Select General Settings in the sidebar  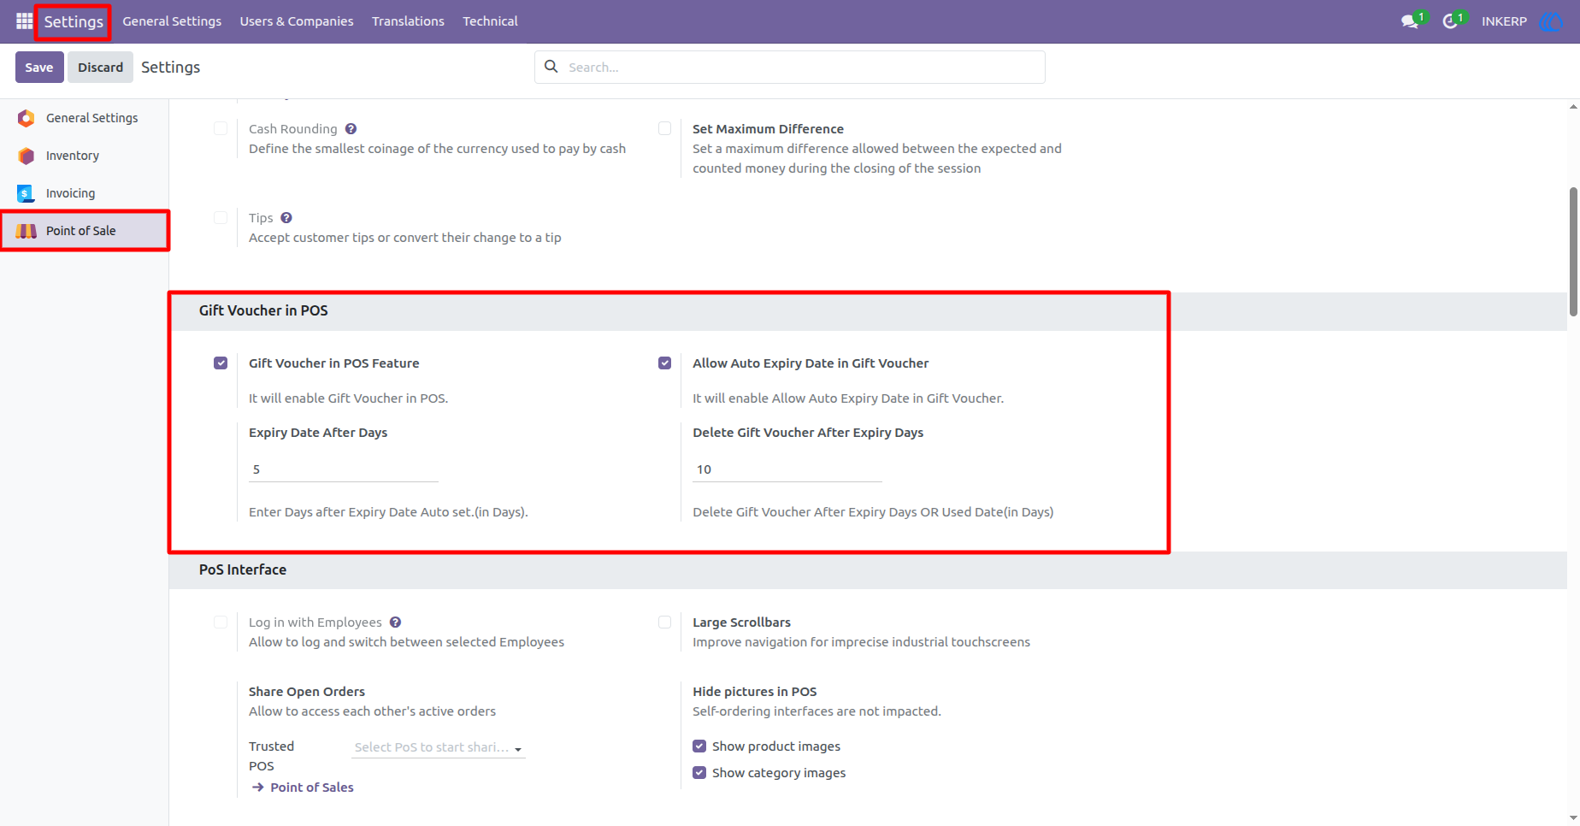coord(84,118)
